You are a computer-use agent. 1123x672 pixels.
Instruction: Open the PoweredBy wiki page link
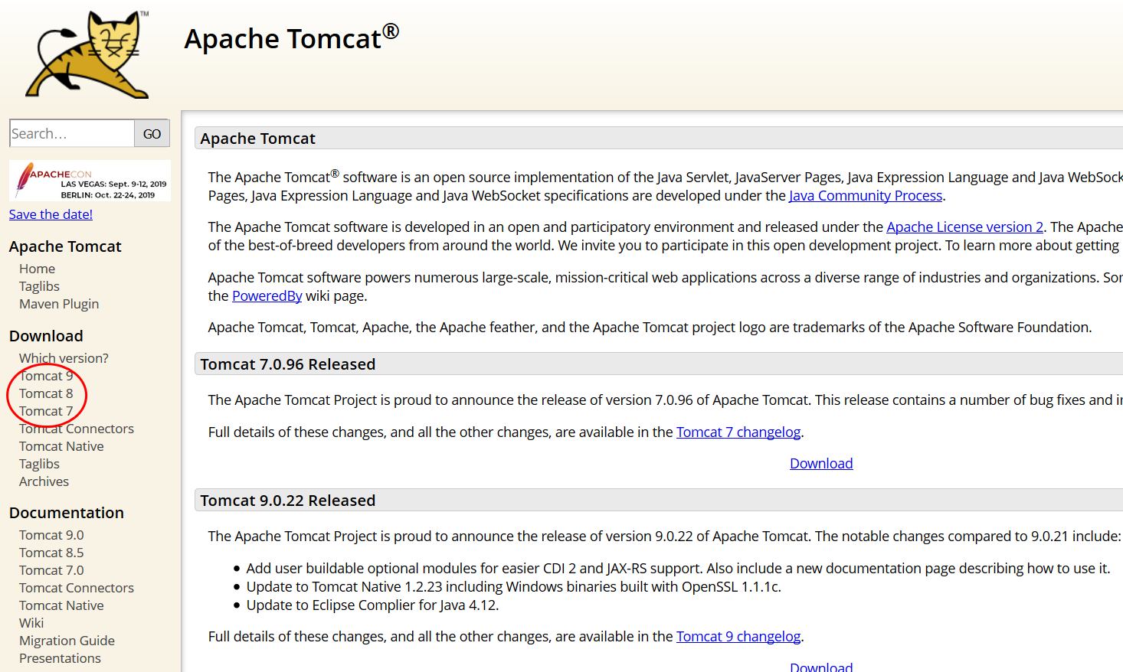coord(267,296)
